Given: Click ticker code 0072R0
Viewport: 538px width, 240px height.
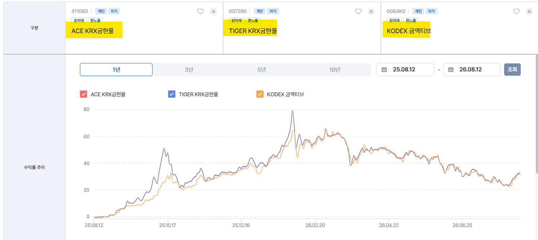Looking at the screenshot, I should pos(238,12).
